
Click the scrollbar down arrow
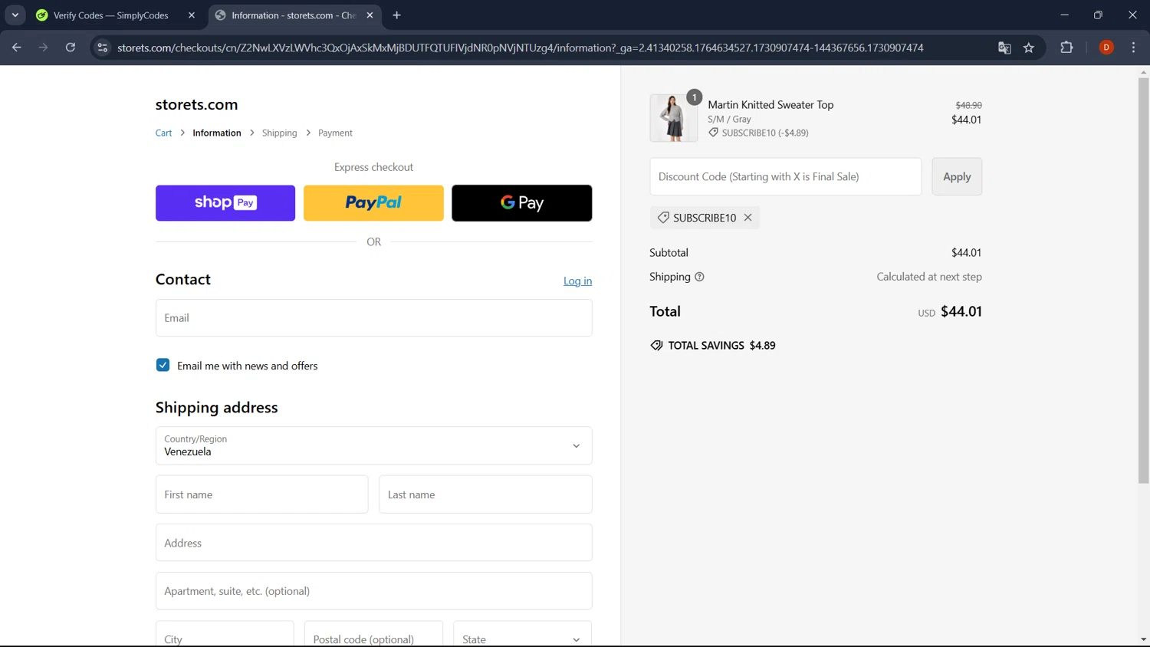click(x=1143, y=639)
